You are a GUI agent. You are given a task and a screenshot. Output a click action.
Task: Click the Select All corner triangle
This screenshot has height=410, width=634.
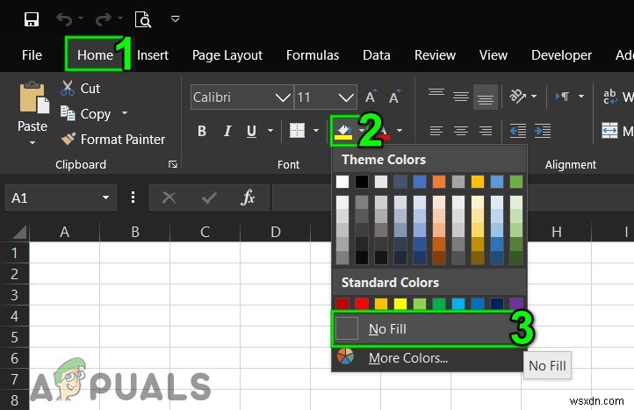[x=19, y=232]
